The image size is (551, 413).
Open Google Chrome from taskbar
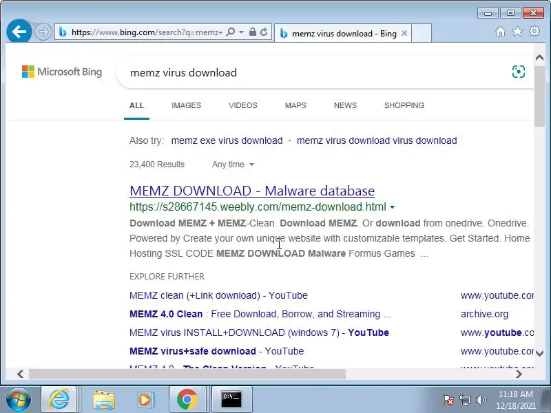point(187,399)
